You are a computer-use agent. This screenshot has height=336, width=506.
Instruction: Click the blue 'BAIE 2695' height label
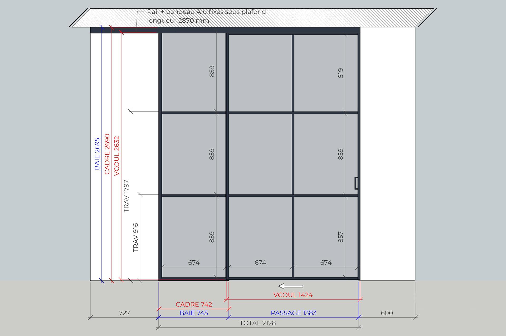point(97,154)
